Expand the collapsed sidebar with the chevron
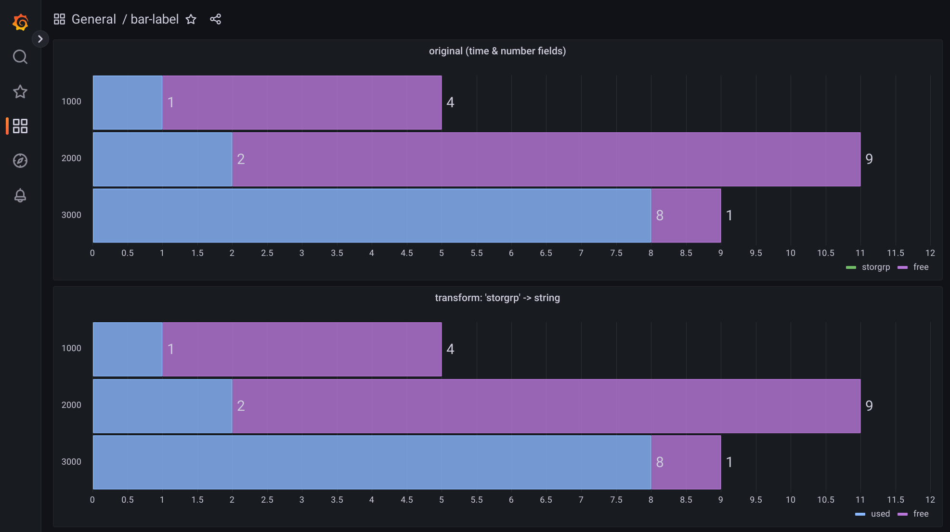Image resolution: width=950 pixels, height=532 pixels. point(40,38)
